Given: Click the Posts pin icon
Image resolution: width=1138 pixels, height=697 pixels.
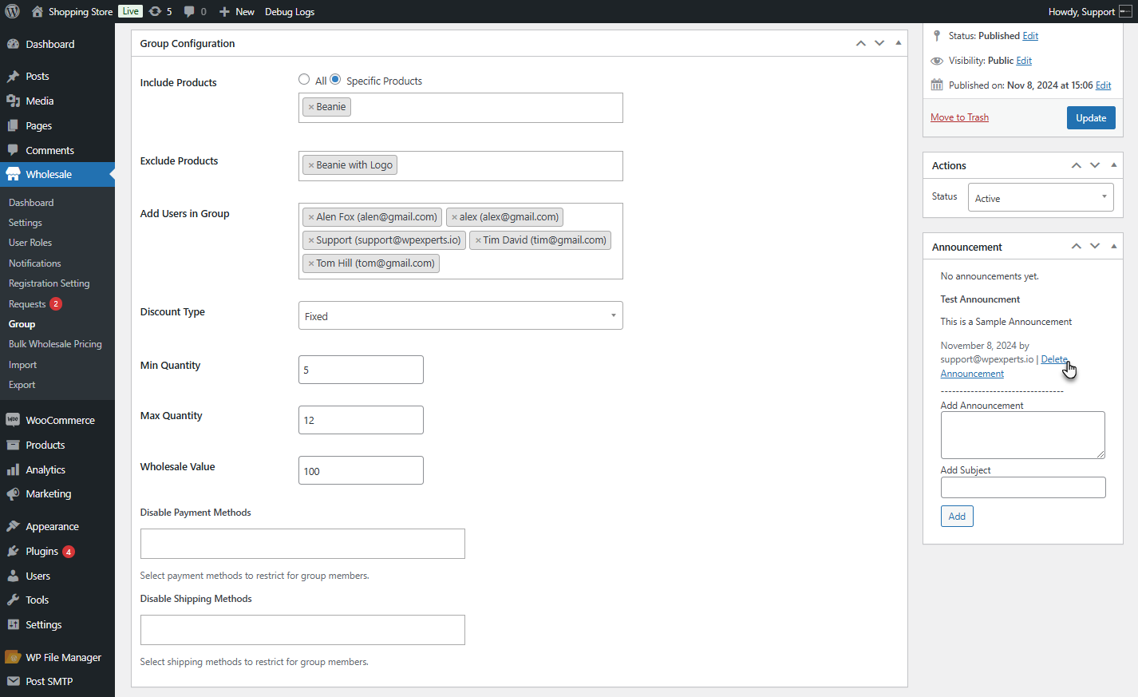Looking at the screenshot, I should (13, 77).
